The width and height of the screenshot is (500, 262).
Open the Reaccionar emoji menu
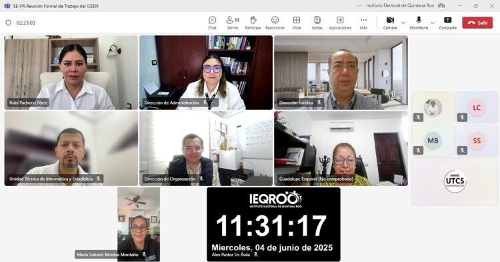(275, 23)
